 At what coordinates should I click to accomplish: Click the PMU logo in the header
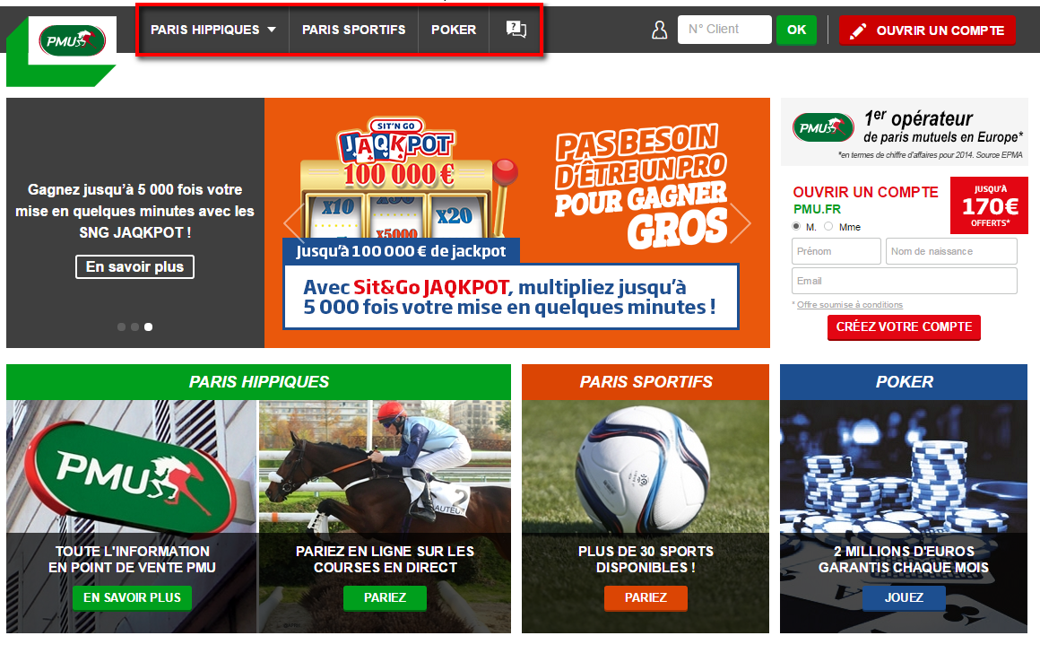point(73,40)
